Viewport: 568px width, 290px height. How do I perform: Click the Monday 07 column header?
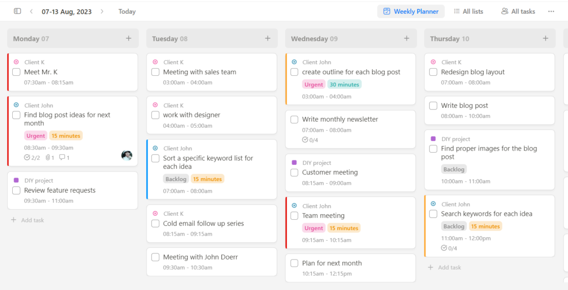[x=73, y=38]
